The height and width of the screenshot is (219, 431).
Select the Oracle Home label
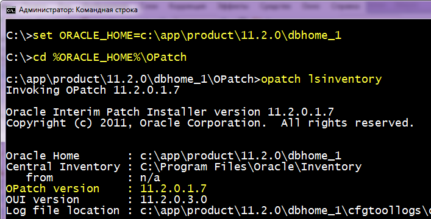[x=43, y=156]
